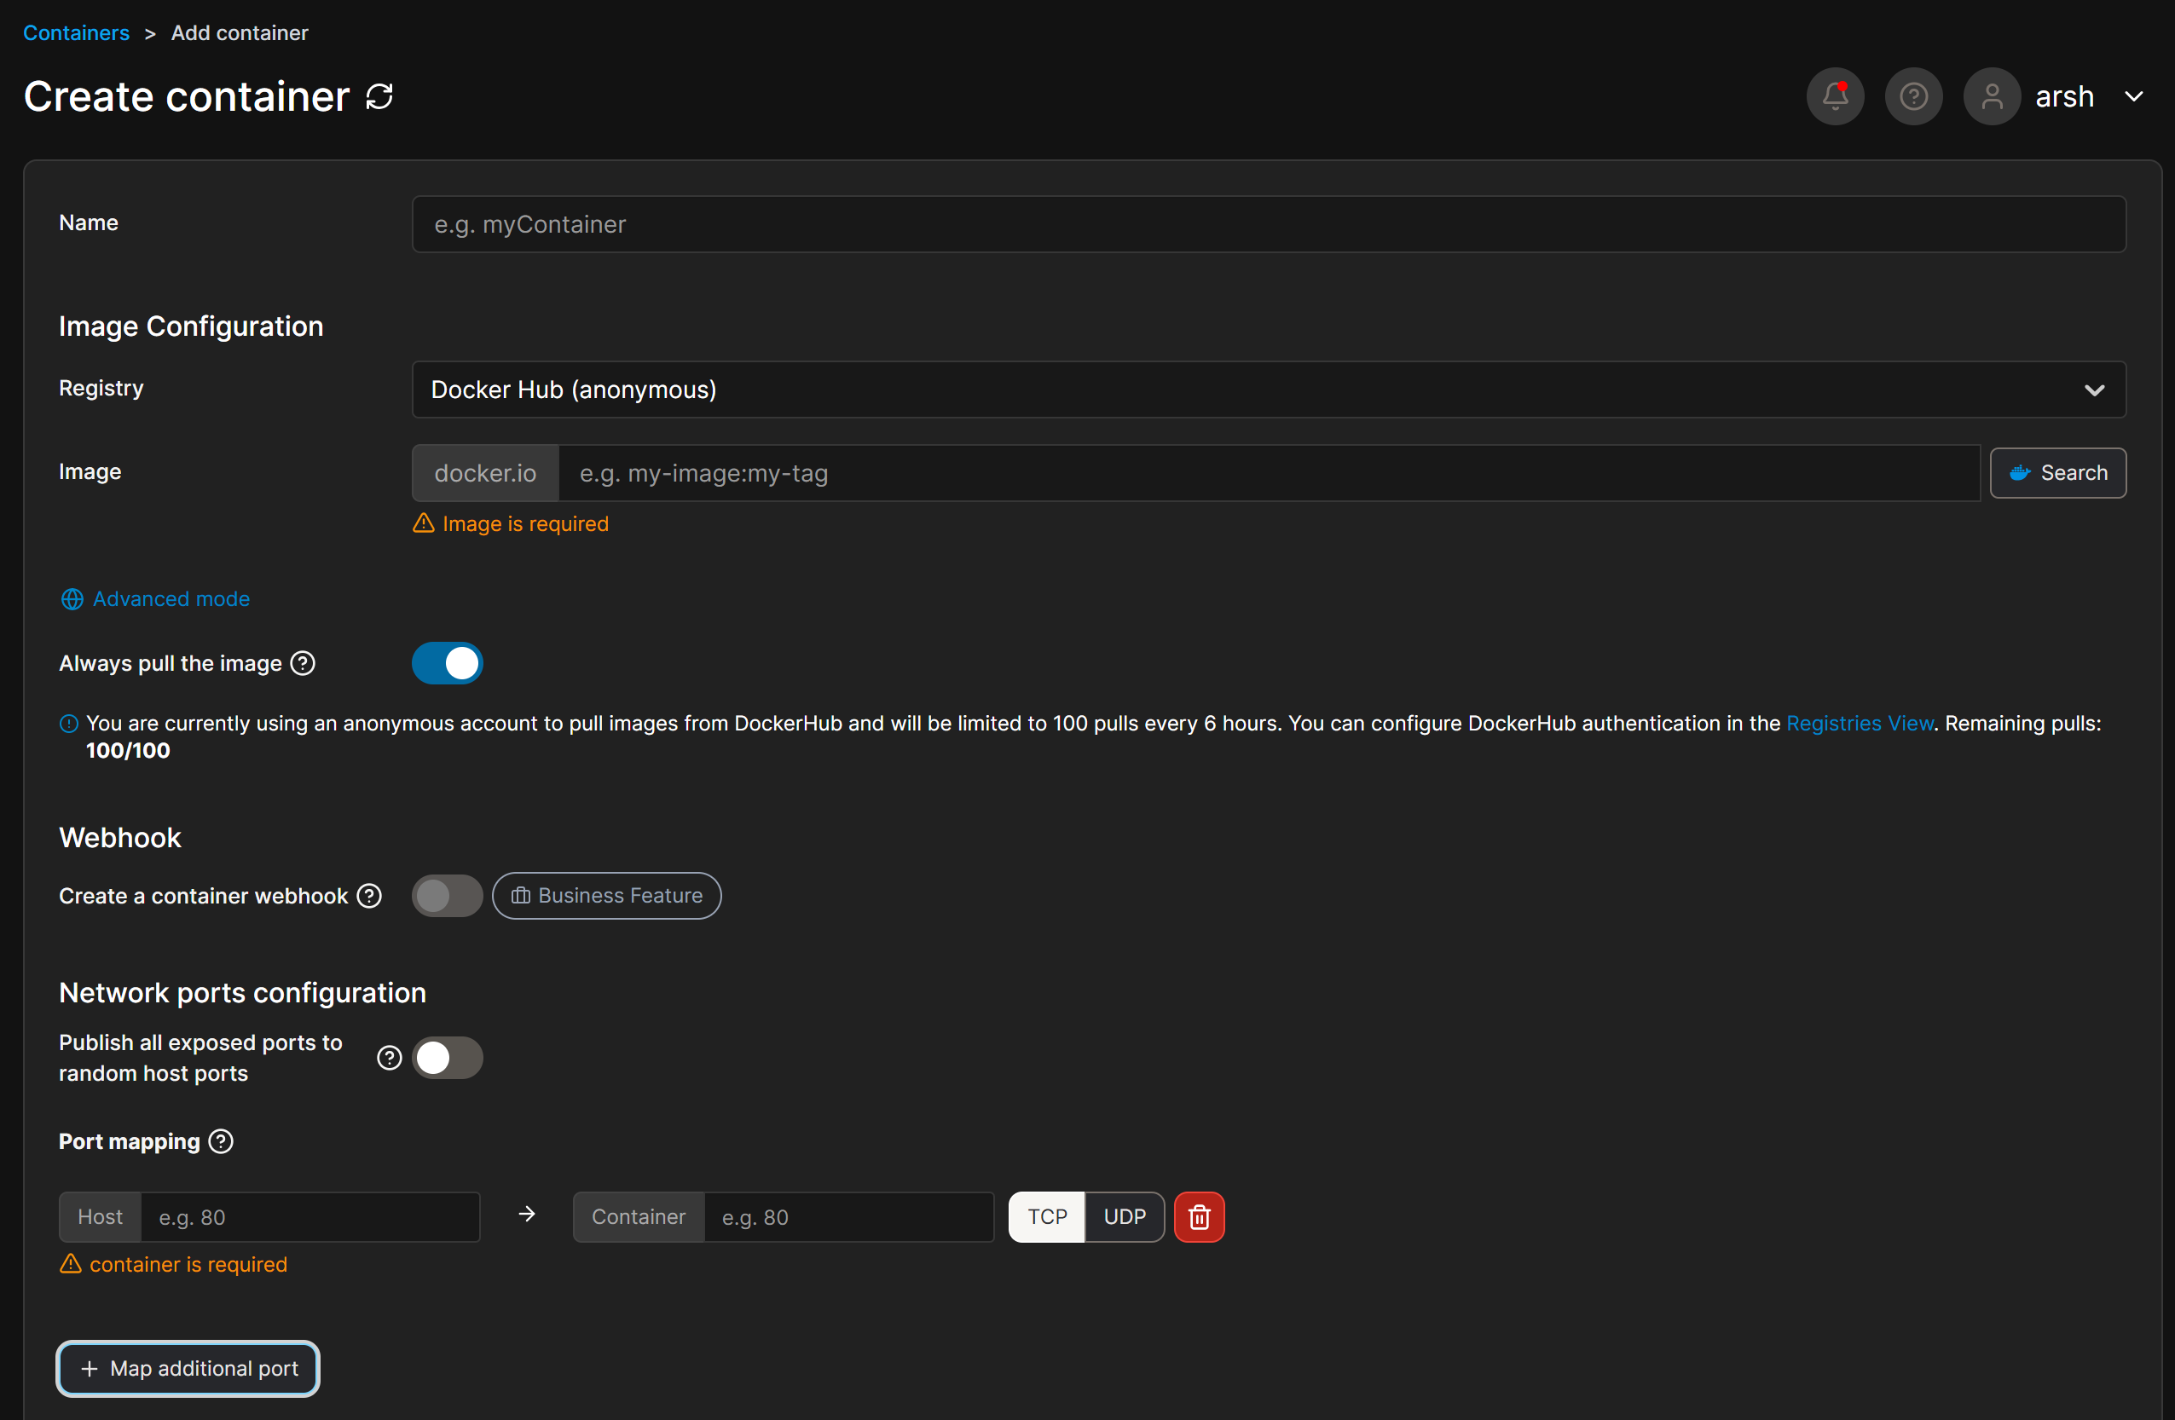
Task: Click help icon next to Always pull the image
Action: [303, 663]
